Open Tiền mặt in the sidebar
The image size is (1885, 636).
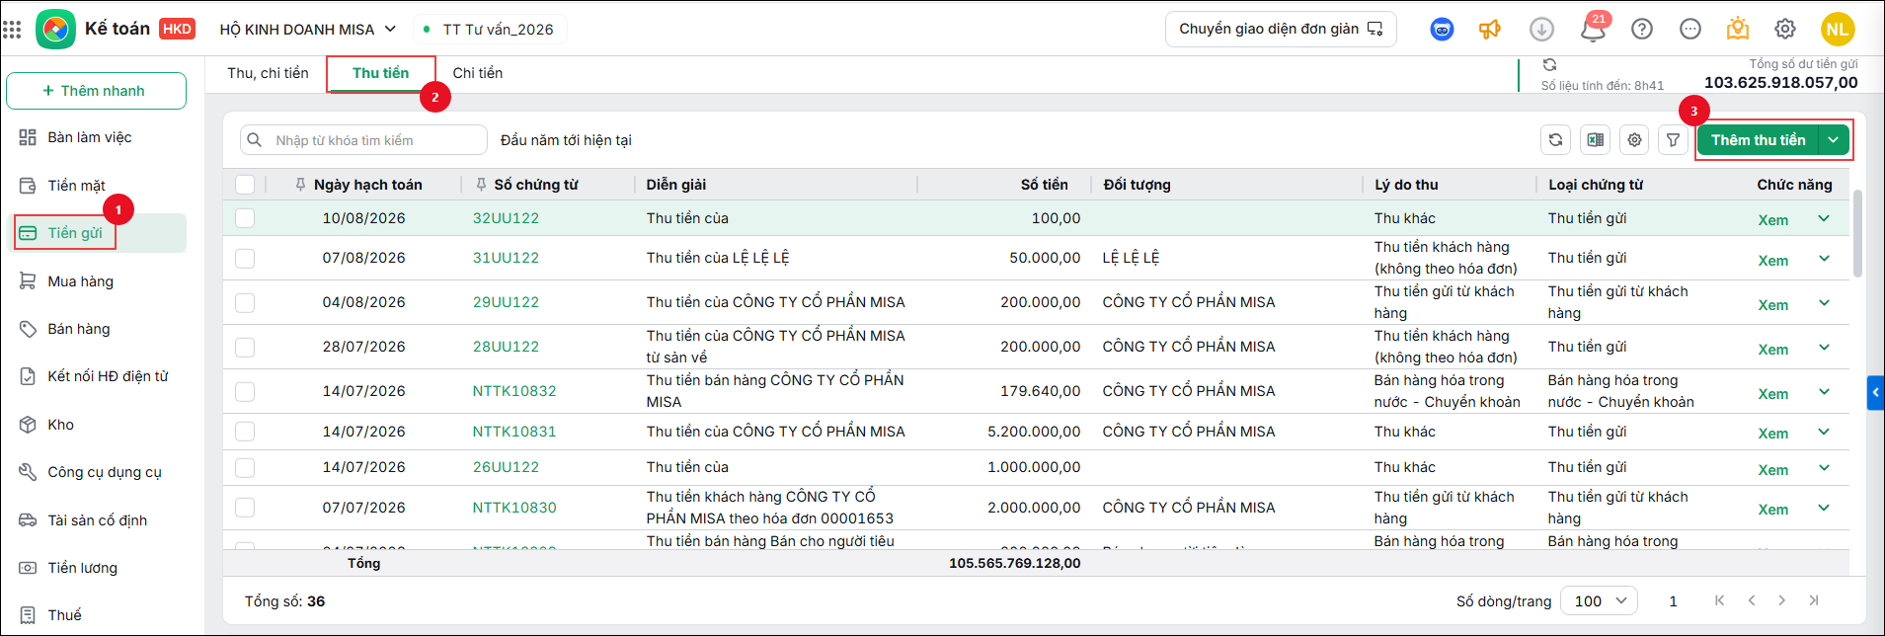[96, 186]
